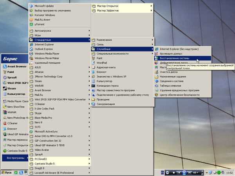Screen dimensions: 235x176
Task: Open Центр обеспечения безопасности
Action: pyautogui.click(x=183, y=95)
